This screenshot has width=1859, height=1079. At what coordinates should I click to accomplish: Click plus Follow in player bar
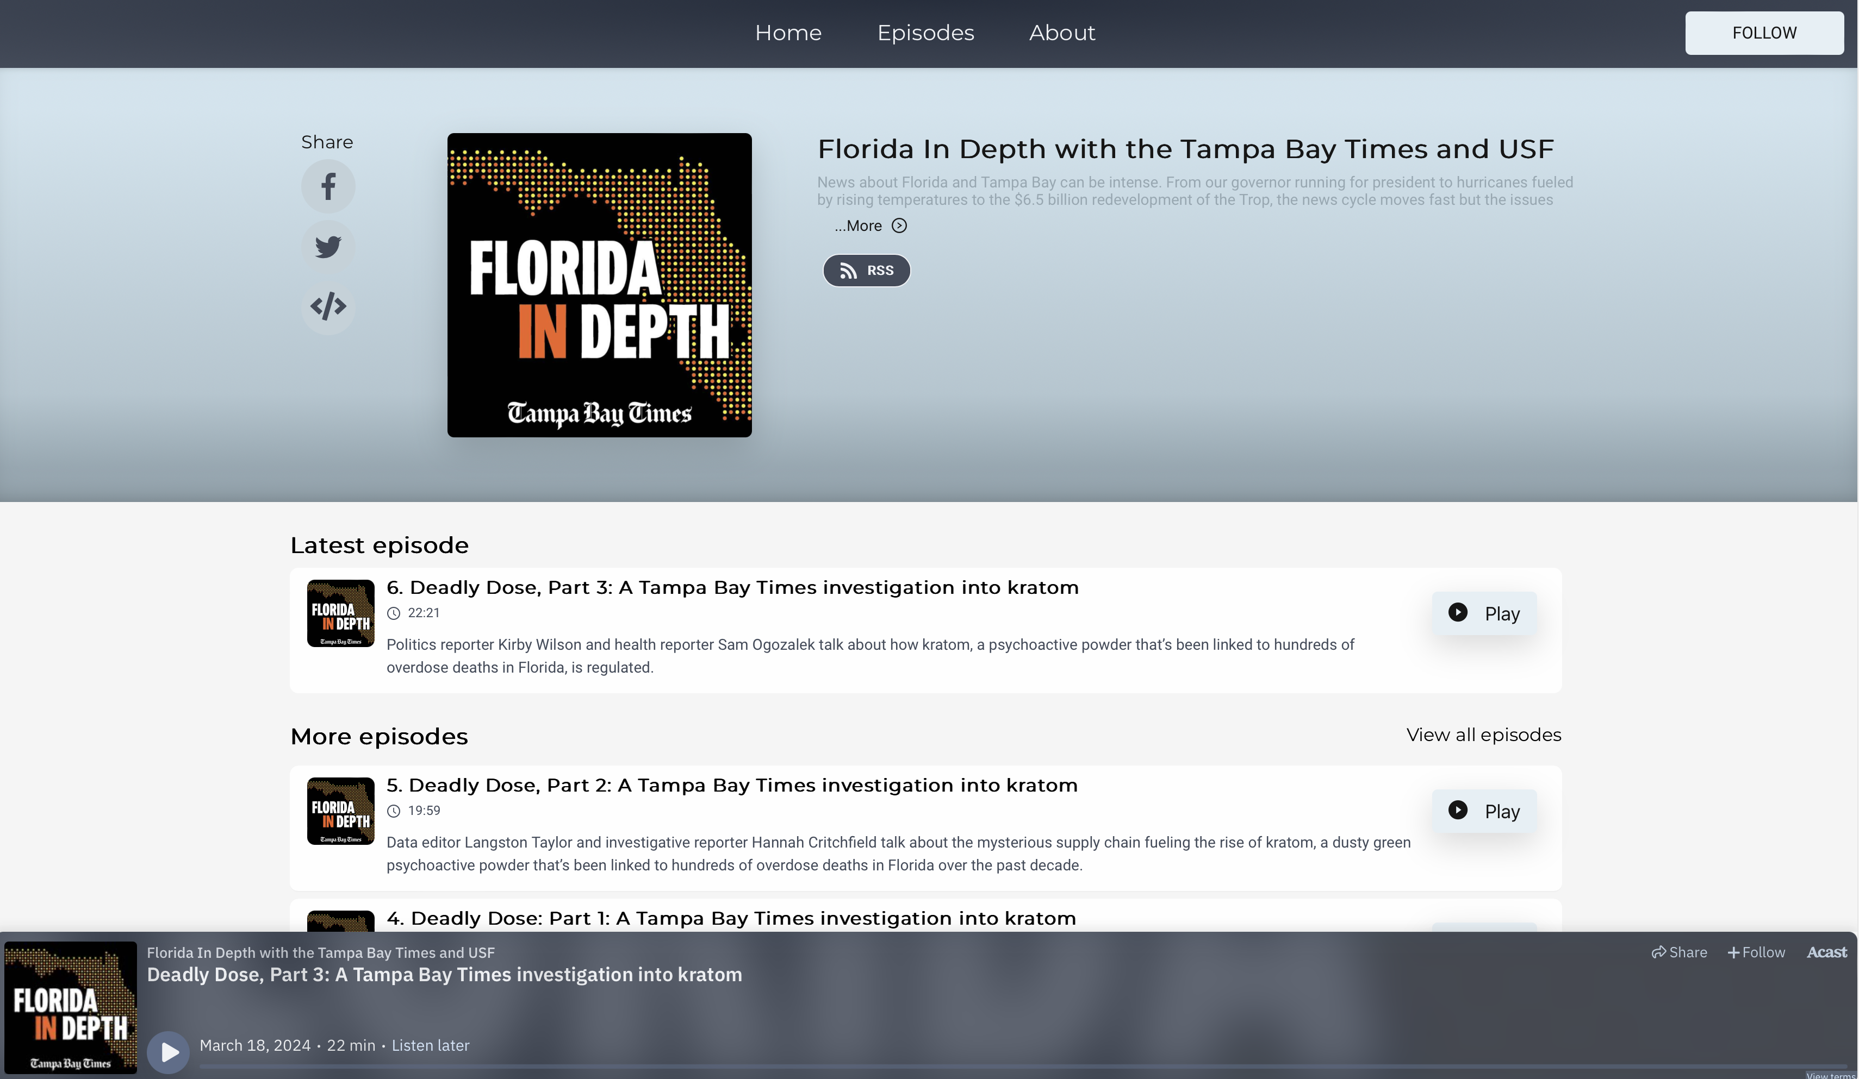coord(1756,952)
